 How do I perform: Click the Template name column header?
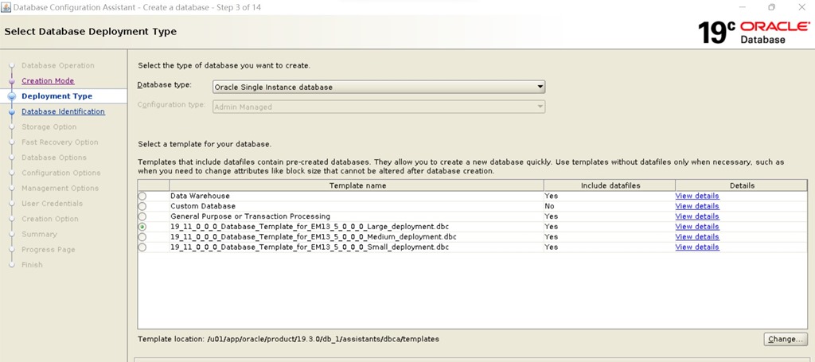(357, 185)
